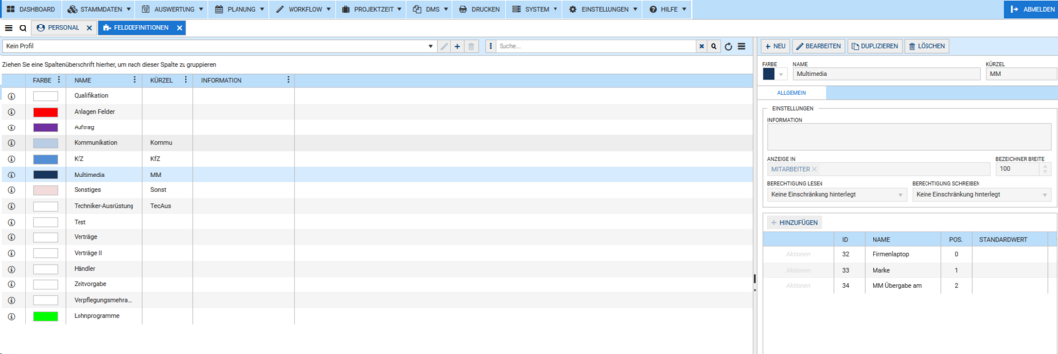Click the Name field containing Multimedia
Screen dimensions: 1058x354
coord(887,74)
